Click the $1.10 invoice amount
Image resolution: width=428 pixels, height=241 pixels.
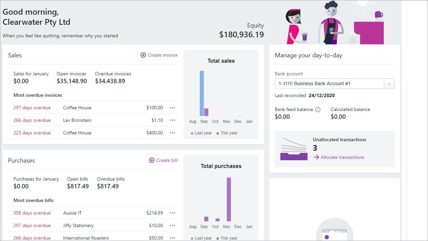click(x=157, y=120)
